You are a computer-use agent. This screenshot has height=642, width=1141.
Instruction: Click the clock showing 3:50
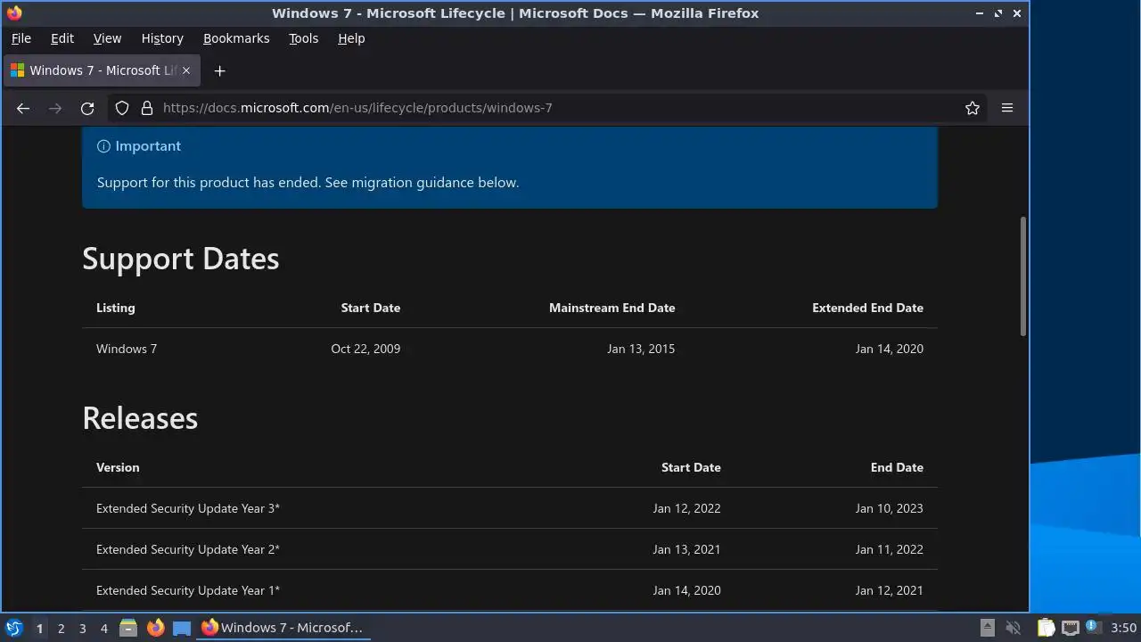coord(1124,628)
